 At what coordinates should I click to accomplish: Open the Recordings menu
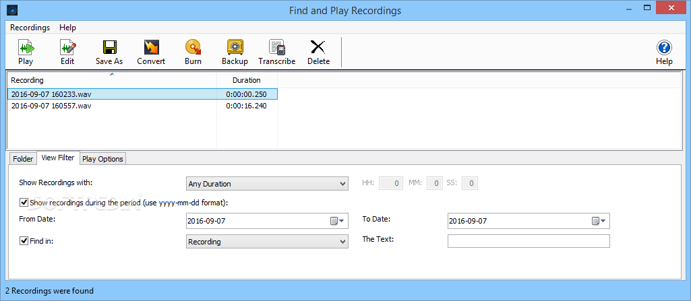30,28
